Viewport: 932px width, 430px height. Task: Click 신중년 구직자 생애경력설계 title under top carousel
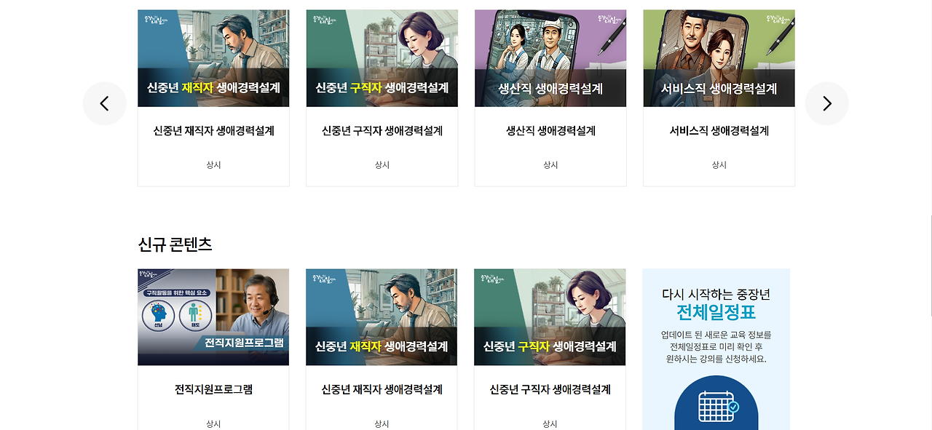(x=382, y=131)
